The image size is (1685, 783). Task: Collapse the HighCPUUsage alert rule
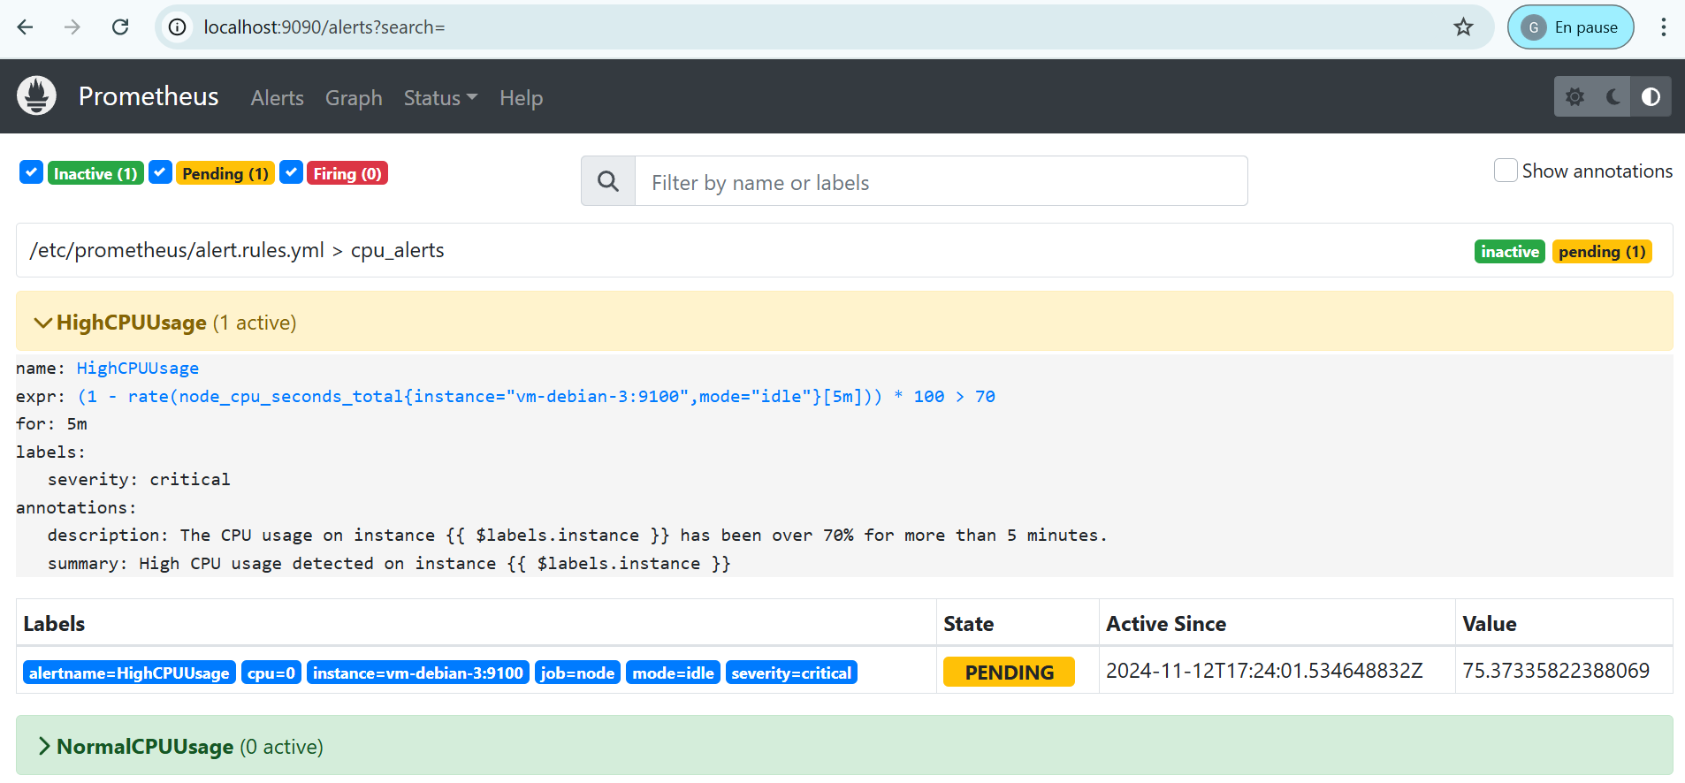[844, 322]
